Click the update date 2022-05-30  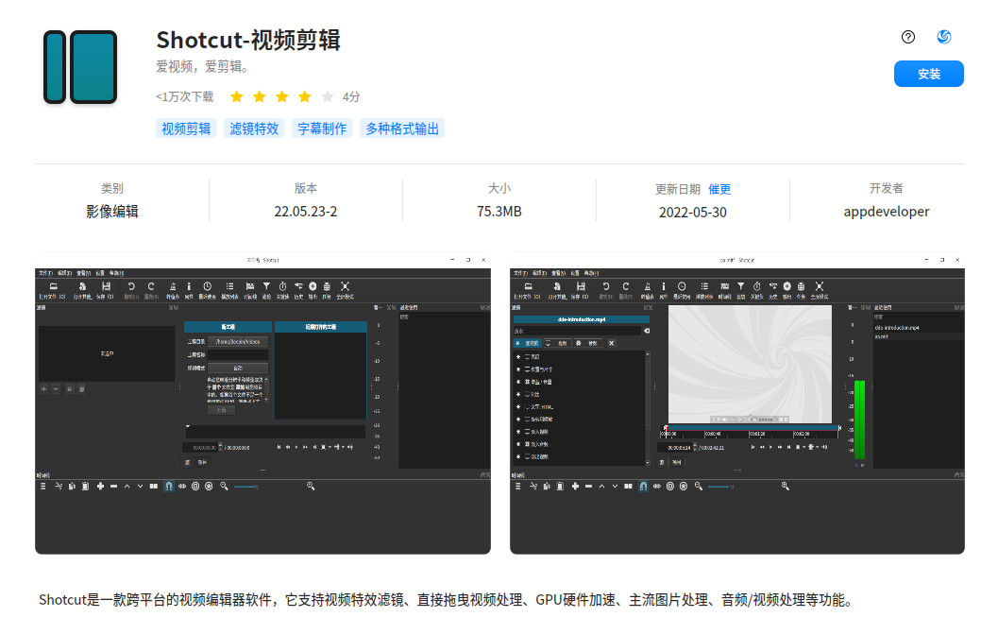[x=693, y=213]
